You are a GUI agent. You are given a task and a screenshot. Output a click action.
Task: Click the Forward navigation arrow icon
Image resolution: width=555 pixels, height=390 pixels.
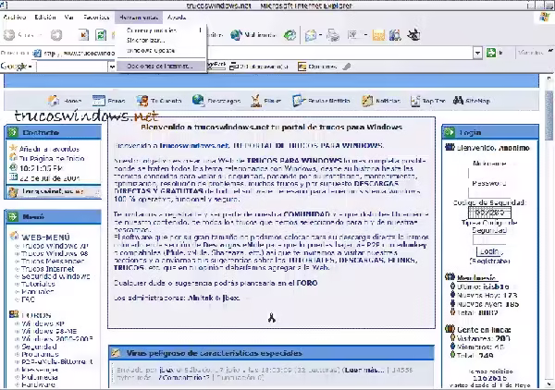(56, 35)
